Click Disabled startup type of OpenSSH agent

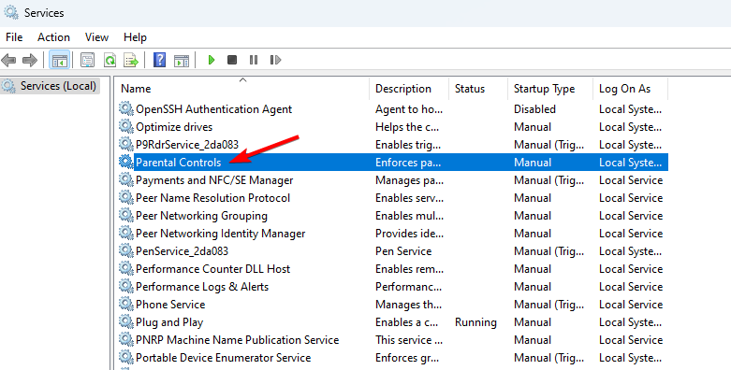(534, 109)
